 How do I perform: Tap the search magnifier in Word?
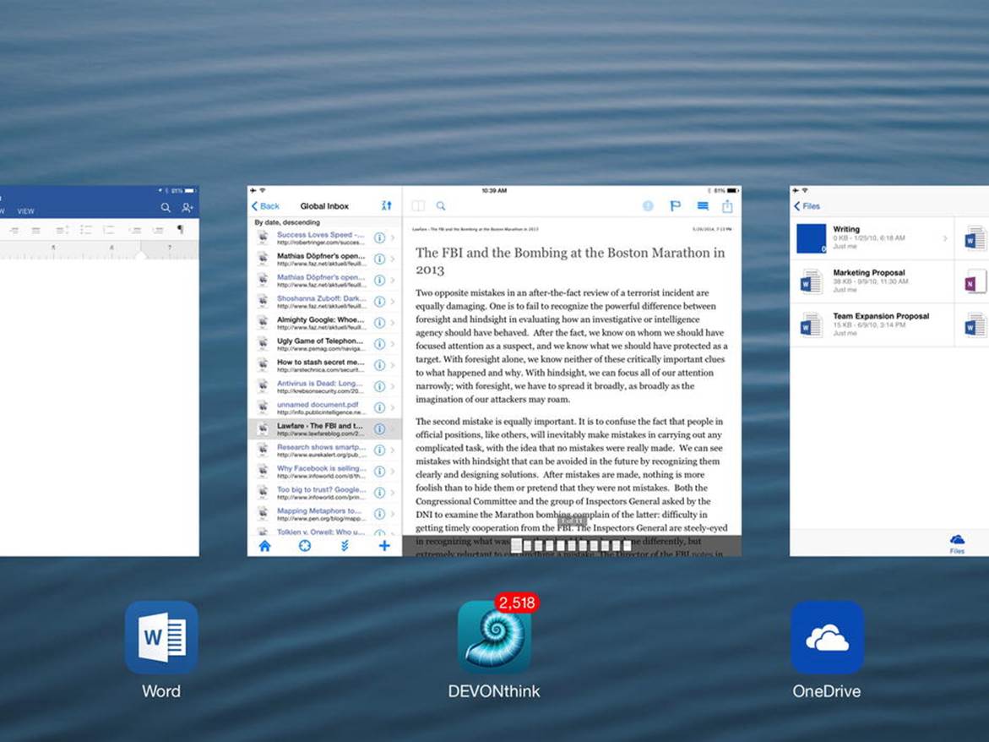point(166,207)
